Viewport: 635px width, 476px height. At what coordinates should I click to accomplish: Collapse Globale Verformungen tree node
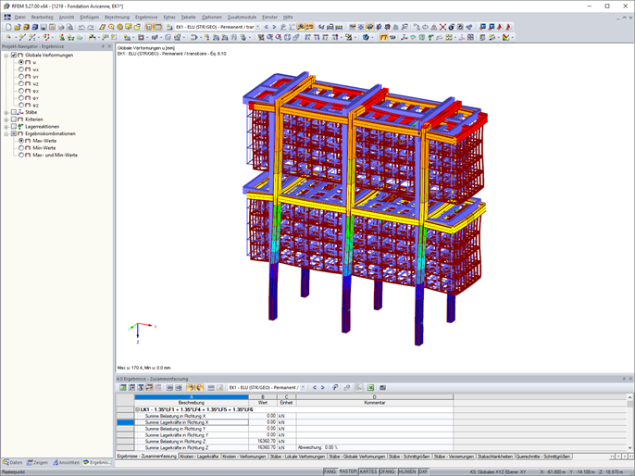[6, 55]
